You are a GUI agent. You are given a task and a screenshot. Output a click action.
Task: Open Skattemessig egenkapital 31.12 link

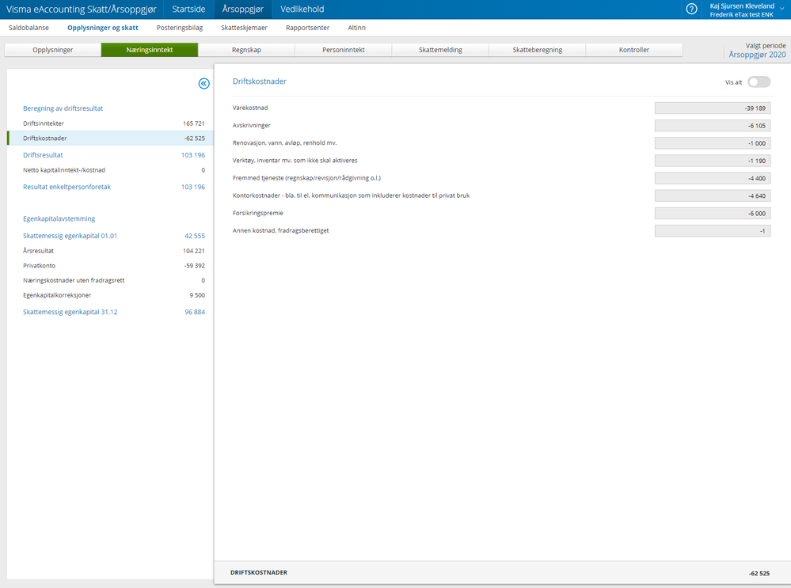tap(70, 312)
